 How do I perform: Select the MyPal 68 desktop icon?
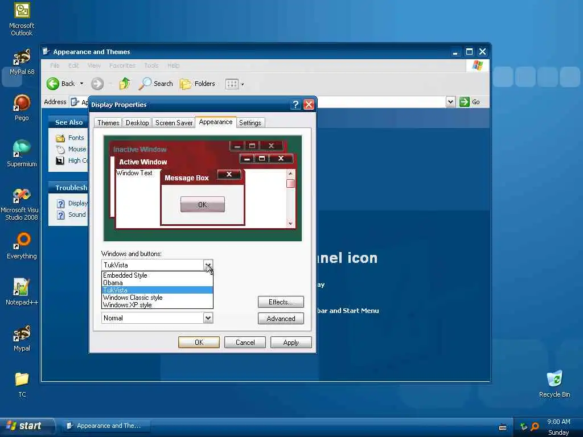[22, 61]
